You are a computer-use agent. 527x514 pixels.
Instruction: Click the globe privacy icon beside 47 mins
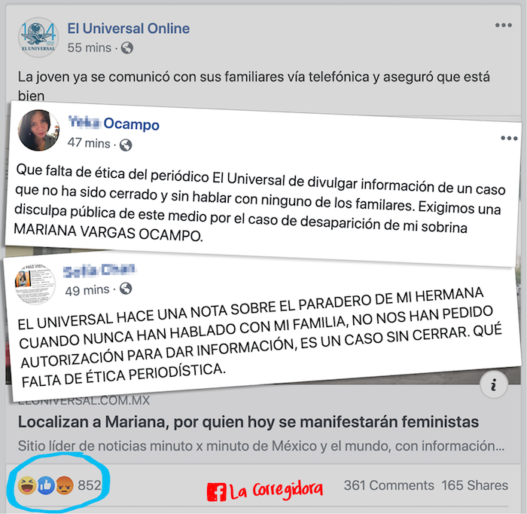126,145
